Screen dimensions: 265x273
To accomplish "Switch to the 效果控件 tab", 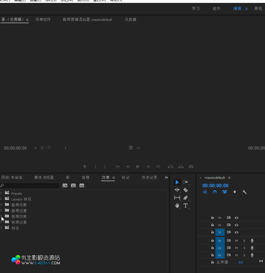I will [43, 19].
